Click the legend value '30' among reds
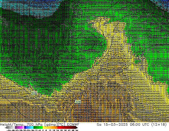The width and height of the screenshot is (169, 131). [x=62, y=130]
